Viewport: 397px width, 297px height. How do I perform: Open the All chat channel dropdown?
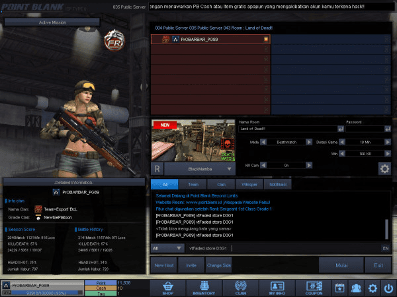pyautogui.click(x=180, y=248)
